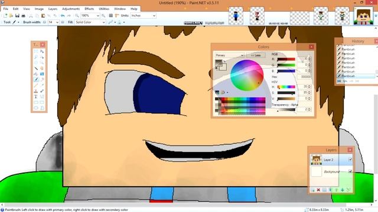Select the Zoom tool in Tools panel
Screen dimensions: 378x212
pyautogui.click(x=42, y=62)
